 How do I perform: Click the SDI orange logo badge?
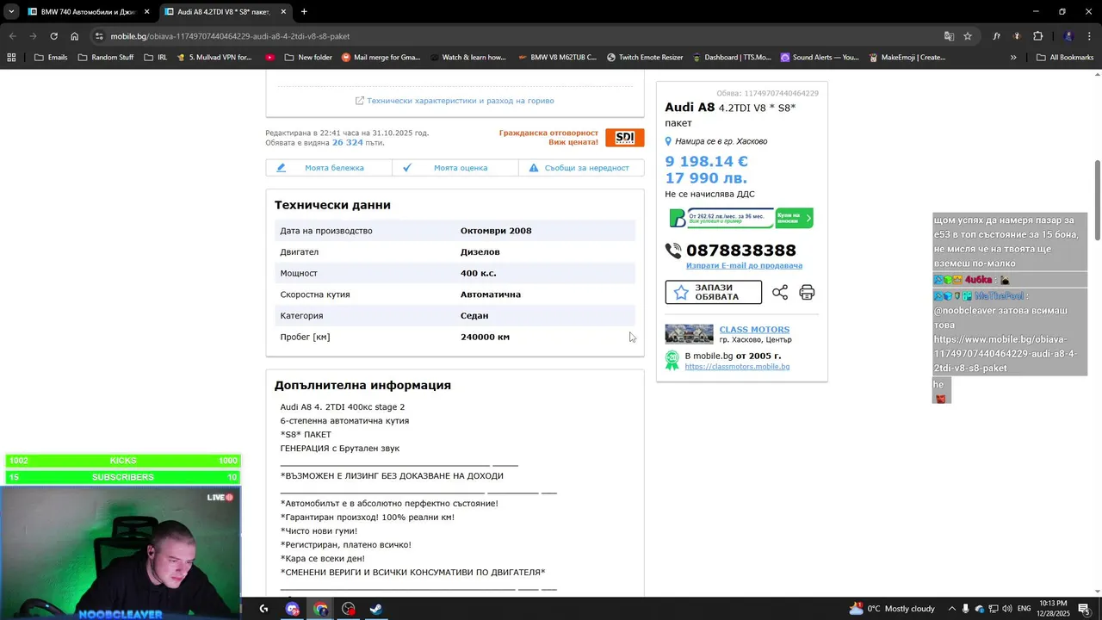(624, 138)
